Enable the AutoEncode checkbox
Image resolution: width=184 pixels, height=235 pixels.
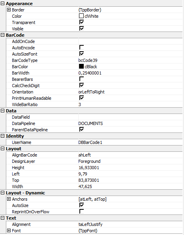click(x=81, y=47)
